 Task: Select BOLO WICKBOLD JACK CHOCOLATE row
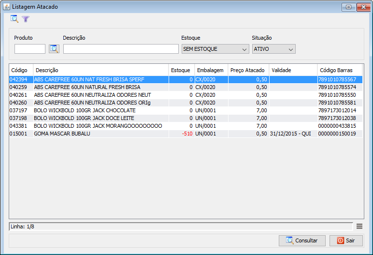tap(97, 110)
